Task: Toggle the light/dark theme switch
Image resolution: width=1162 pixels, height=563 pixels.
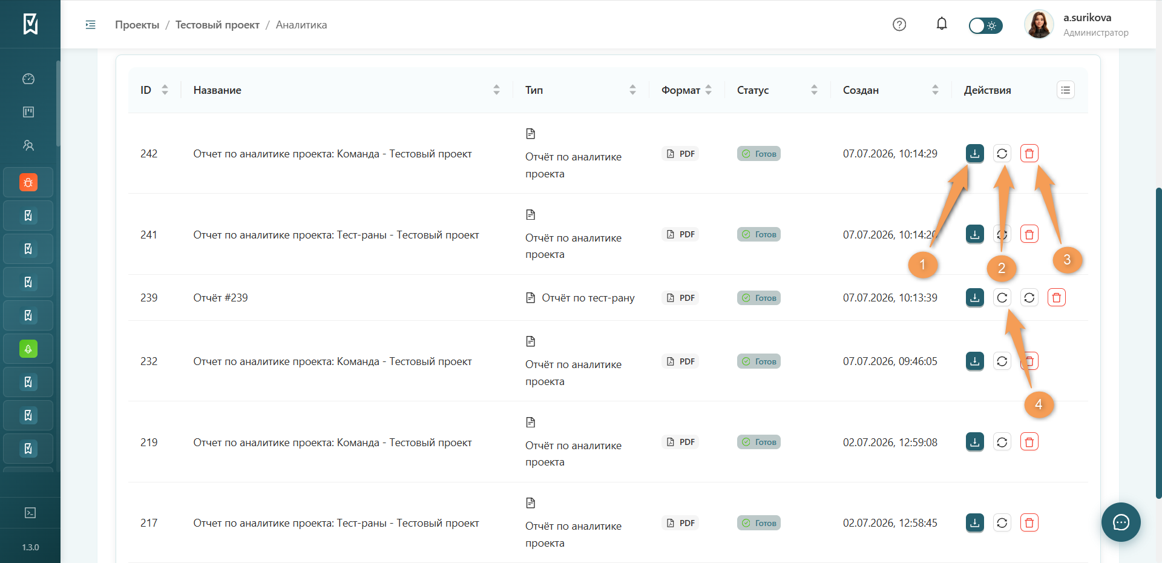Action: (985, 25)
